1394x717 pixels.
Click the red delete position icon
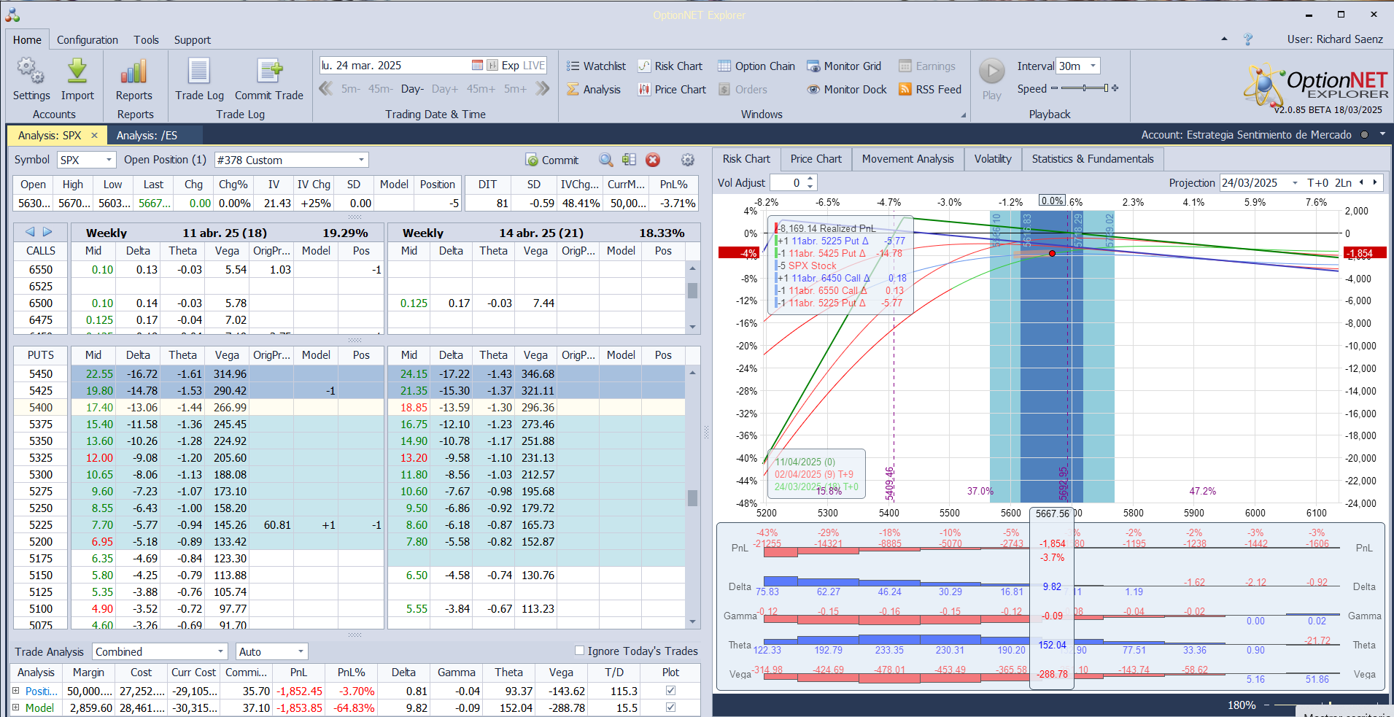653,160
